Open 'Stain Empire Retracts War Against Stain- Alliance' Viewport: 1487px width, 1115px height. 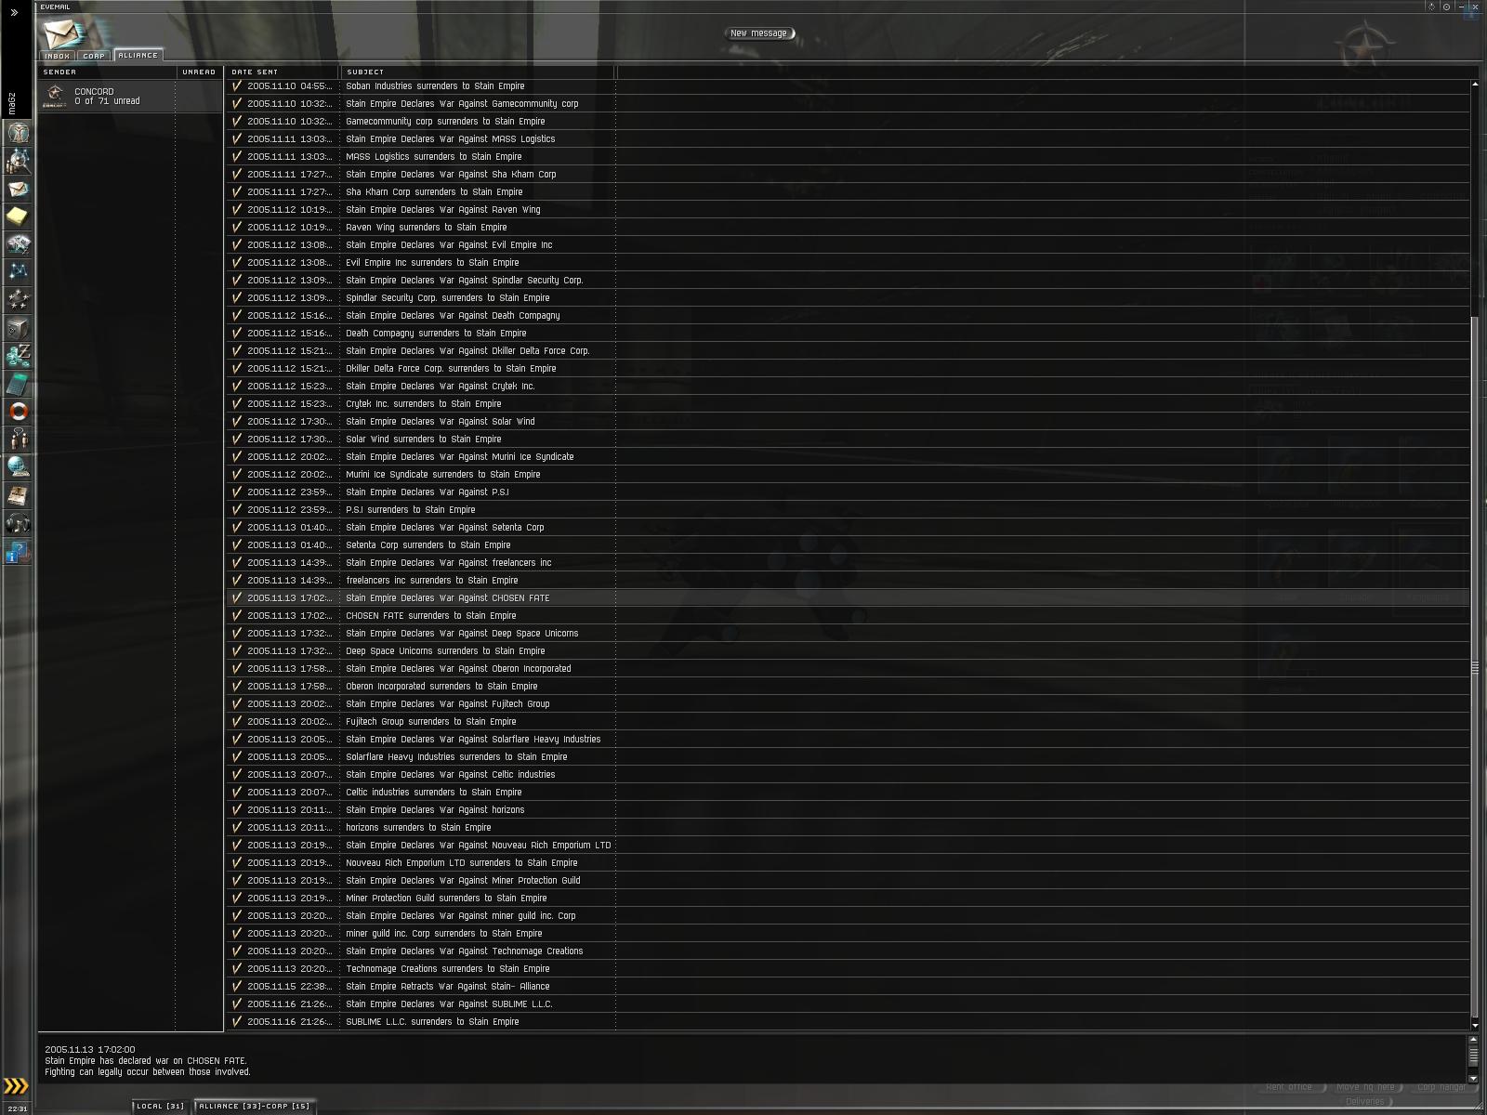pyautogui.click(x=848, y=986)
